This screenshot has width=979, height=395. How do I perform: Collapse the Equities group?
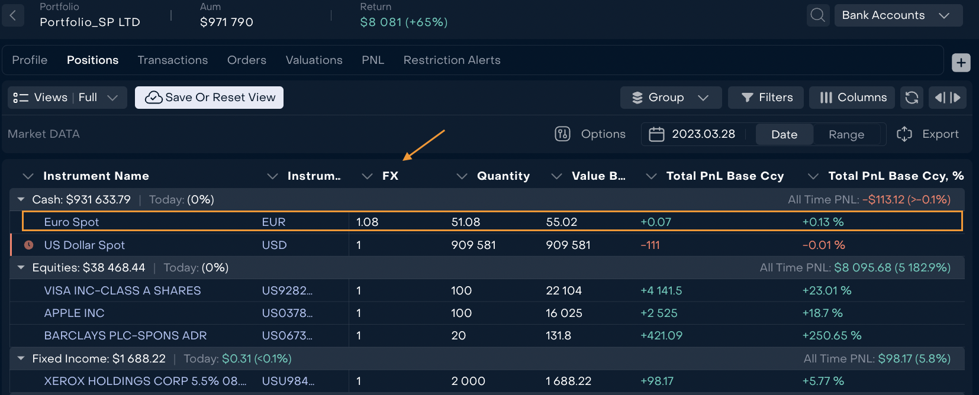click(x=21, y=268)
